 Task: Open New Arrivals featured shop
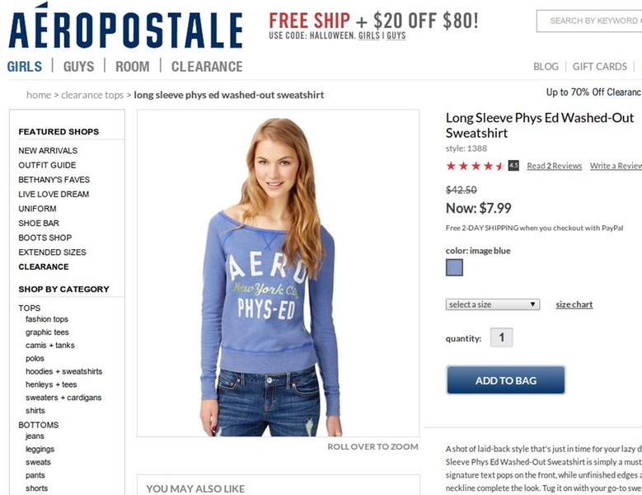coord(48,150)
